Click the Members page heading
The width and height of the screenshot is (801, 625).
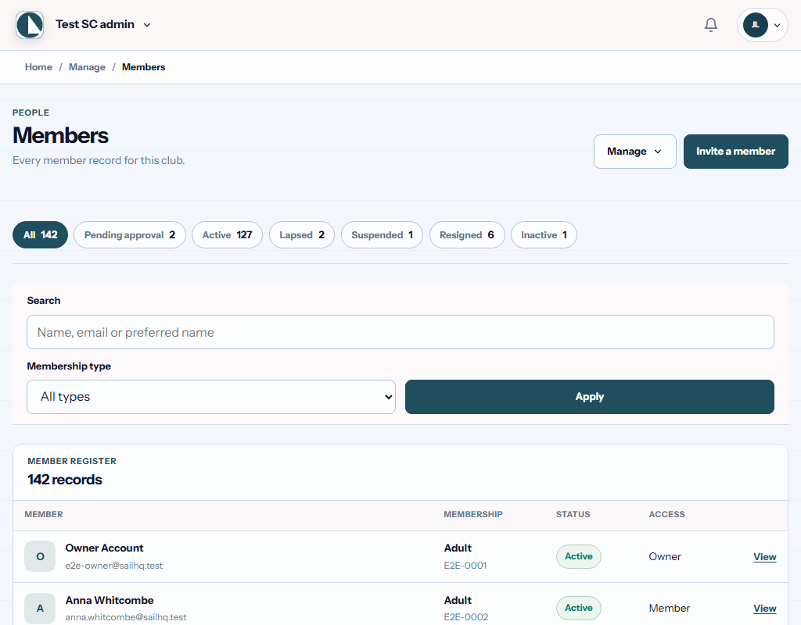pyautogui.click(x=60, y=136)
